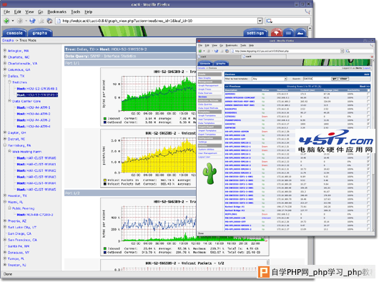379x282 pixels.
Task: Click the cactus logo in devices window
Action: click(x=210, y=173)
